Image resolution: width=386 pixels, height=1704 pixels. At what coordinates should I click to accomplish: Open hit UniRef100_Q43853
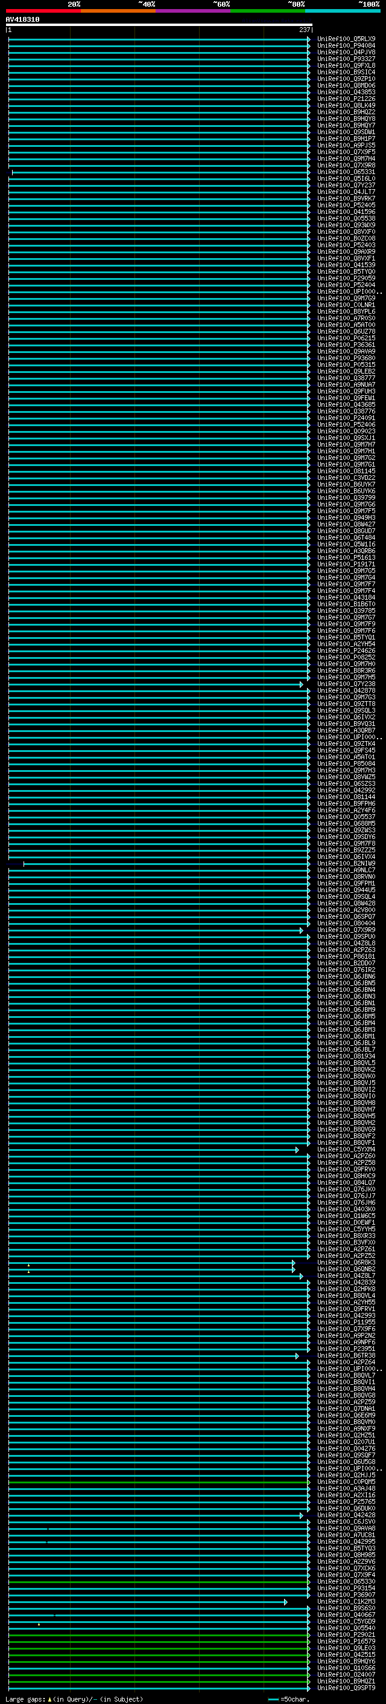[346, 92]
